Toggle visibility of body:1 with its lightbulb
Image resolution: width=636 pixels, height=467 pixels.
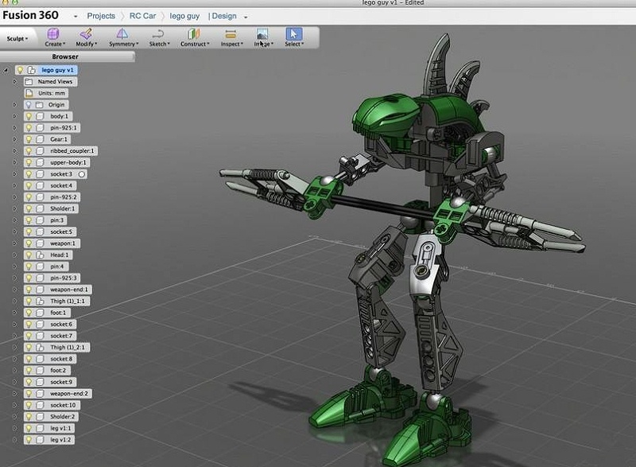point(29,118)
